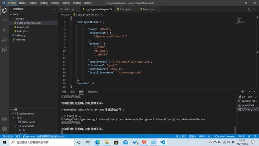Click JSON with Comments language mode
Screen dimensions: 259x146
pos(224,136)
